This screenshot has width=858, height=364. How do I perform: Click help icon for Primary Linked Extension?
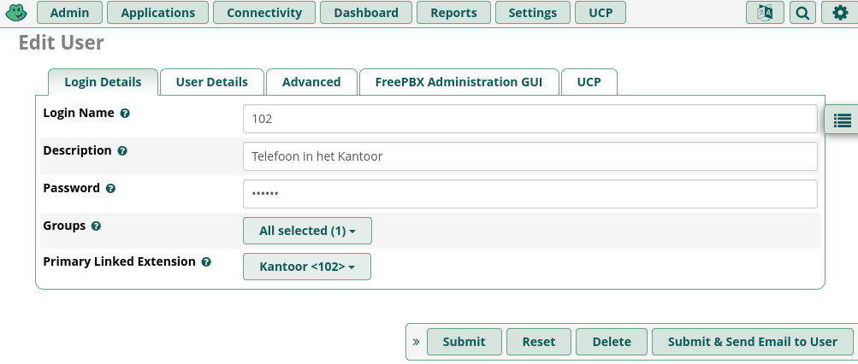point(206,261)
